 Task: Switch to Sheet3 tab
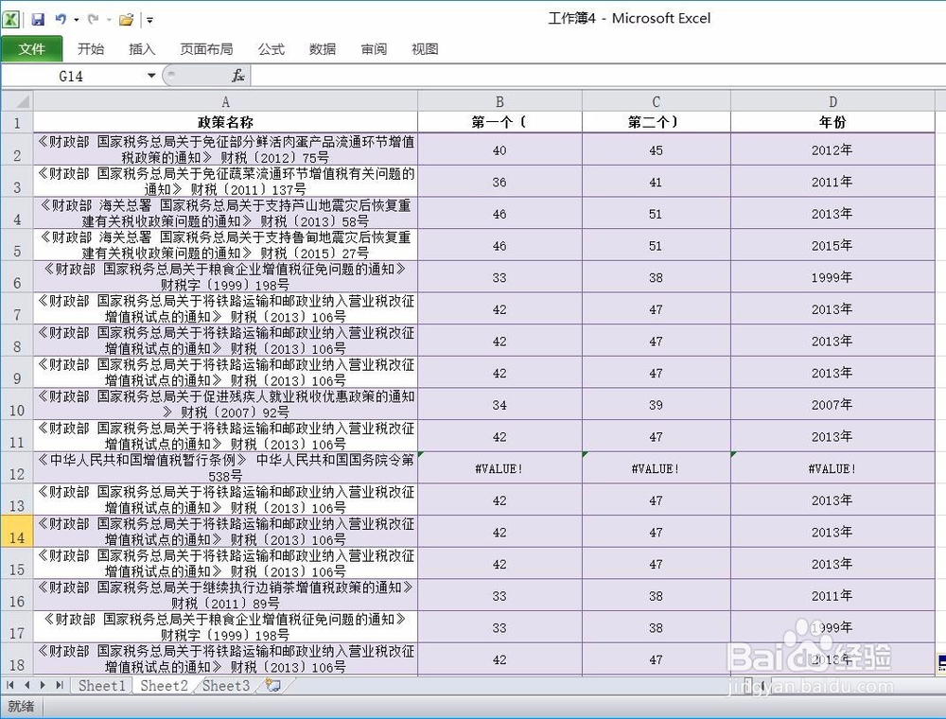[x=226, y=686]
